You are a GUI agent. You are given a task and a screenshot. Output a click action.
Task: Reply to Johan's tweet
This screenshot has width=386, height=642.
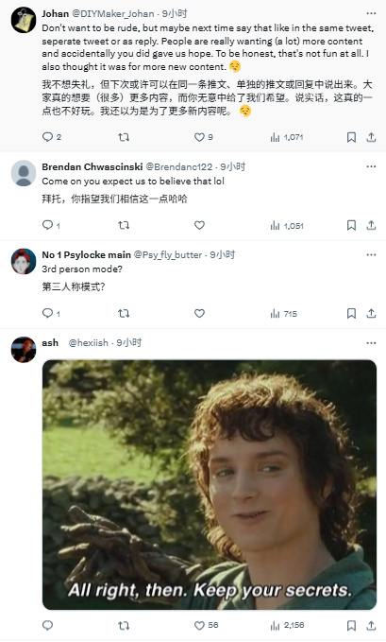[x=52, y=137]
